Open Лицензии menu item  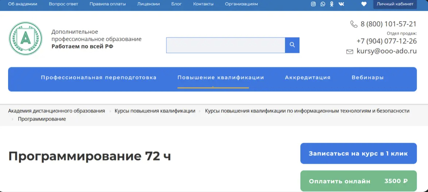click(x=149, y=4)
